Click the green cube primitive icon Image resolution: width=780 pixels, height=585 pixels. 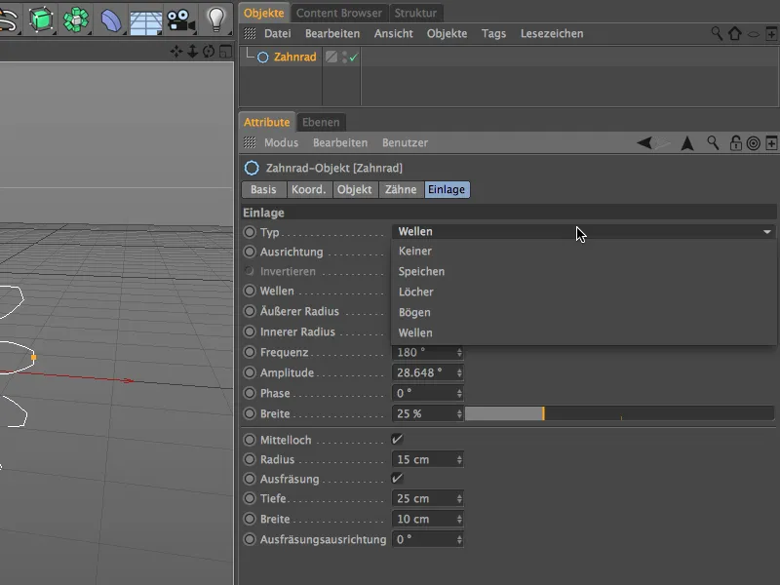tap(41, 19)
